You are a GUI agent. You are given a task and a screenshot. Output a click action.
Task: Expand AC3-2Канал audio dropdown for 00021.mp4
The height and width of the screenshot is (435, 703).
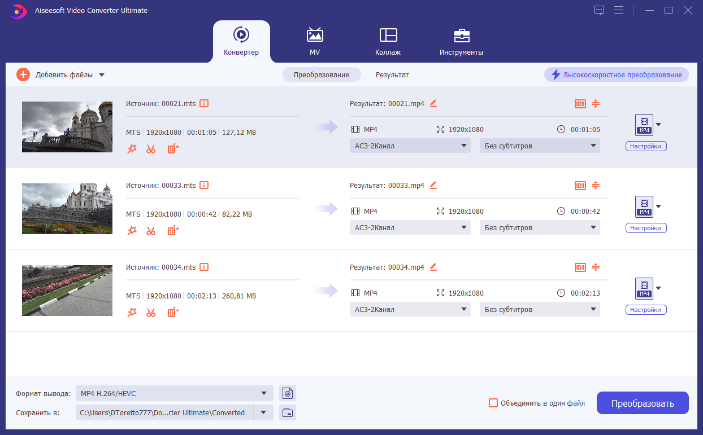(x=410, y=146)
